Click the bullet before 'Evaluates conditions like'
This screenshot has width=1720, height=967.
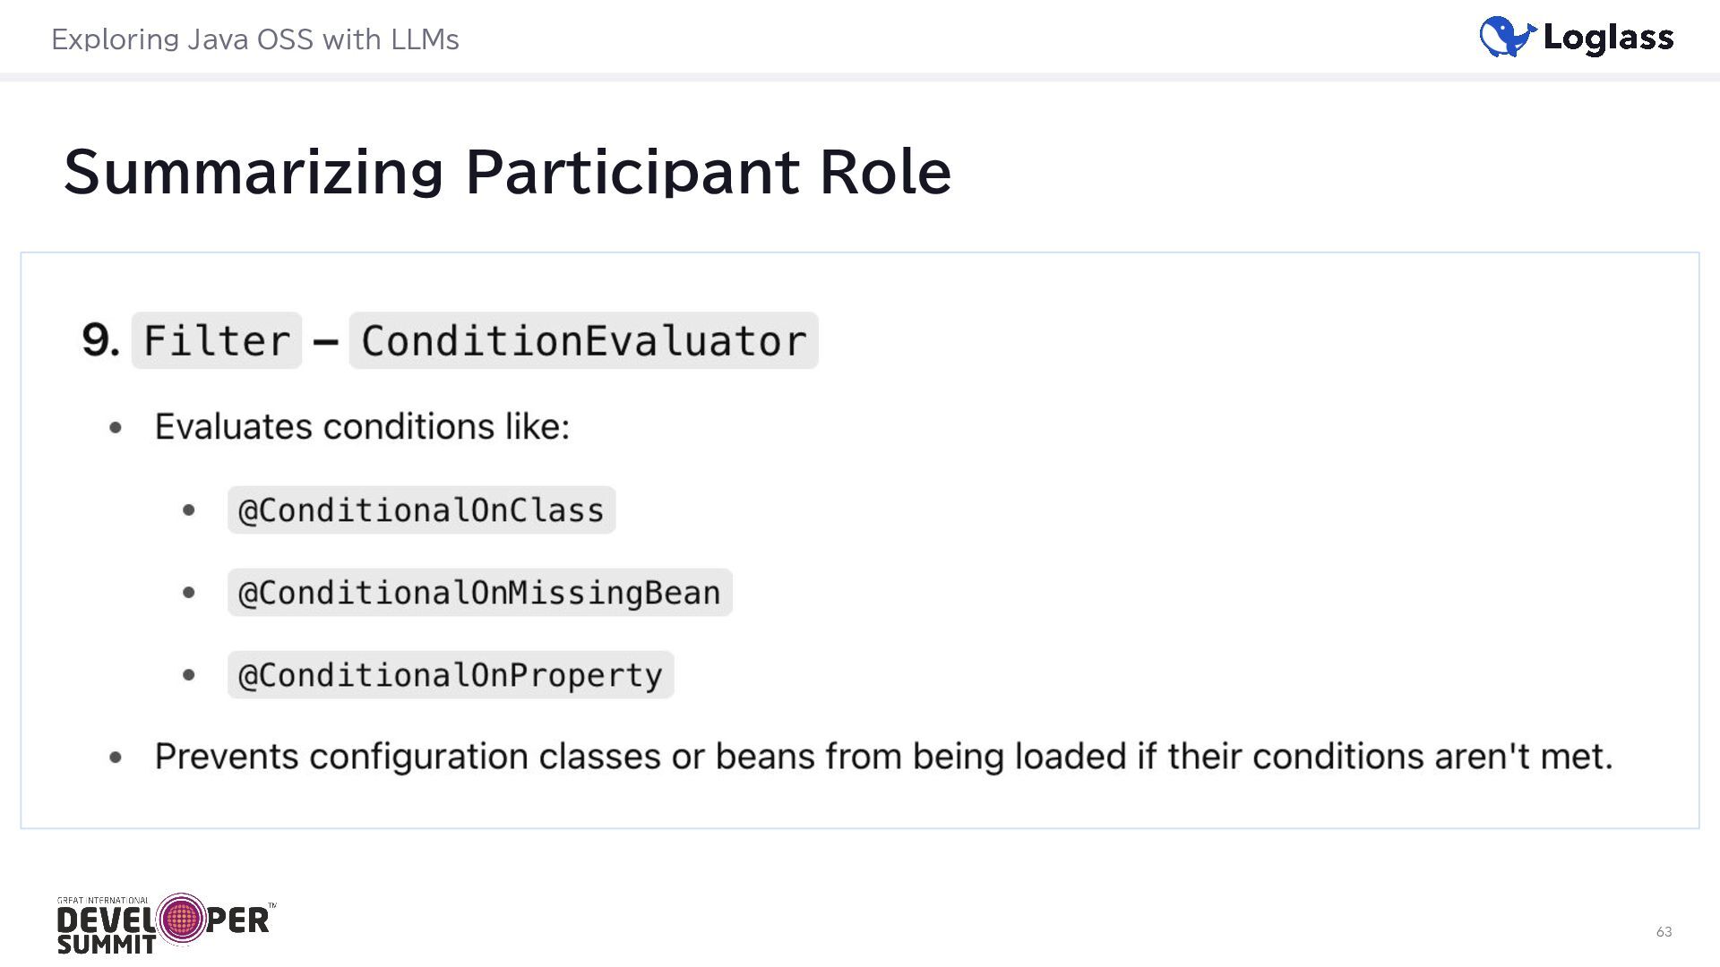coord(116,428)
